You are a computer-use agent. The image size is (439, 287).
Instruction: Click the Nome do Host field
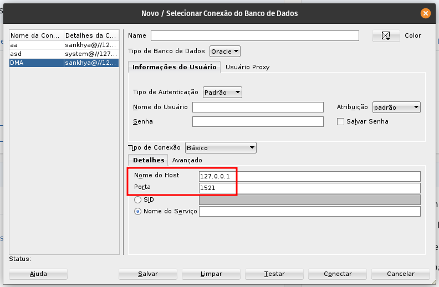[x=309, y=176]
